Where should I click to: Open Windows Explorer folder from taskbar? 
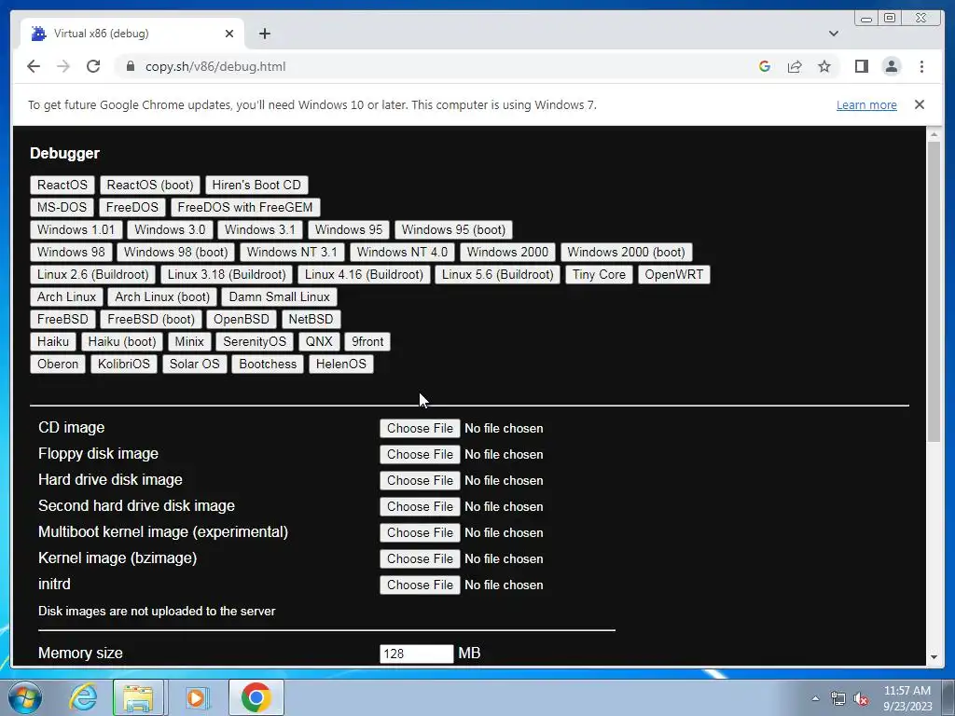pyautogui.click(x=138, y=697)
